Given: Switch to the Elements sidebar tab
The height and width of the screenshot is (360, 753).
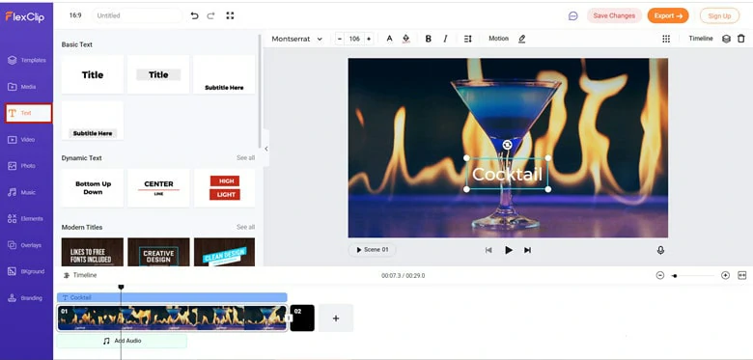Looking at the screenshot, I should tap(26, 218).
